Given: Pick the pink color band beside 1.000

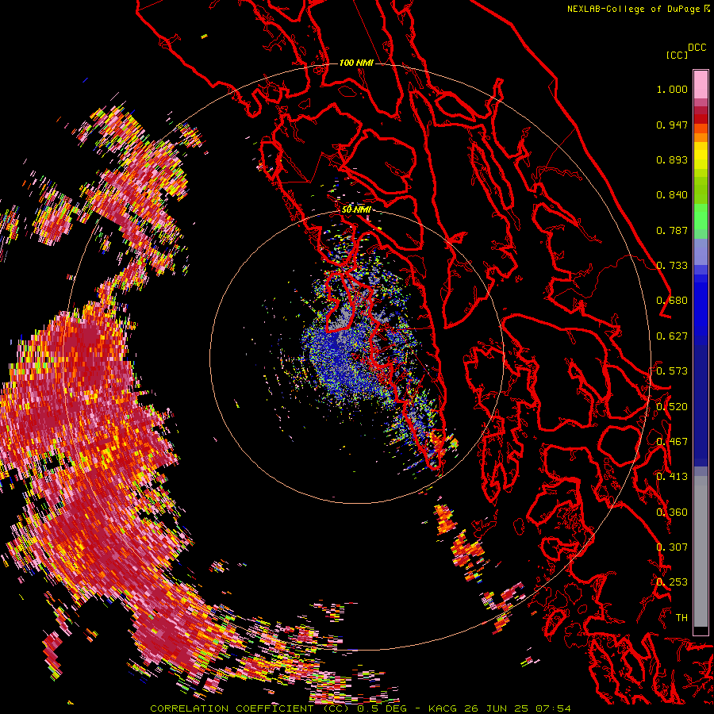Looking at the screenshot, I should (701, 85).
